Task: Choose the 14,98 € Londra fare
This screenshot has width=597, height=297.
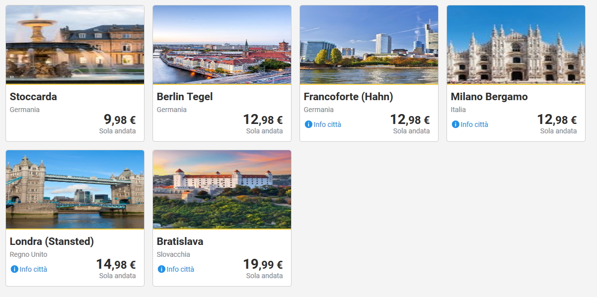Action: point(116,264)
